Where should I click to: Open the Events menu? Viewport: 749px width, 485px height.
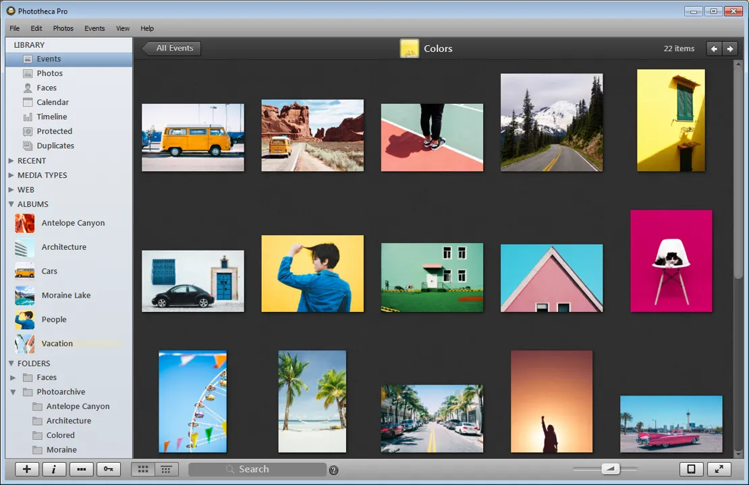(94, 28)
